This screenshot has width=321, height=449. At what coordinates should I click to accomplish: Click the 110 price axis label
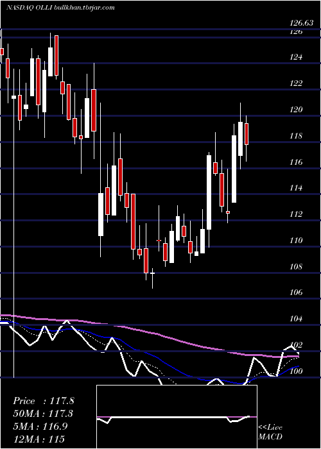point(296,241)
